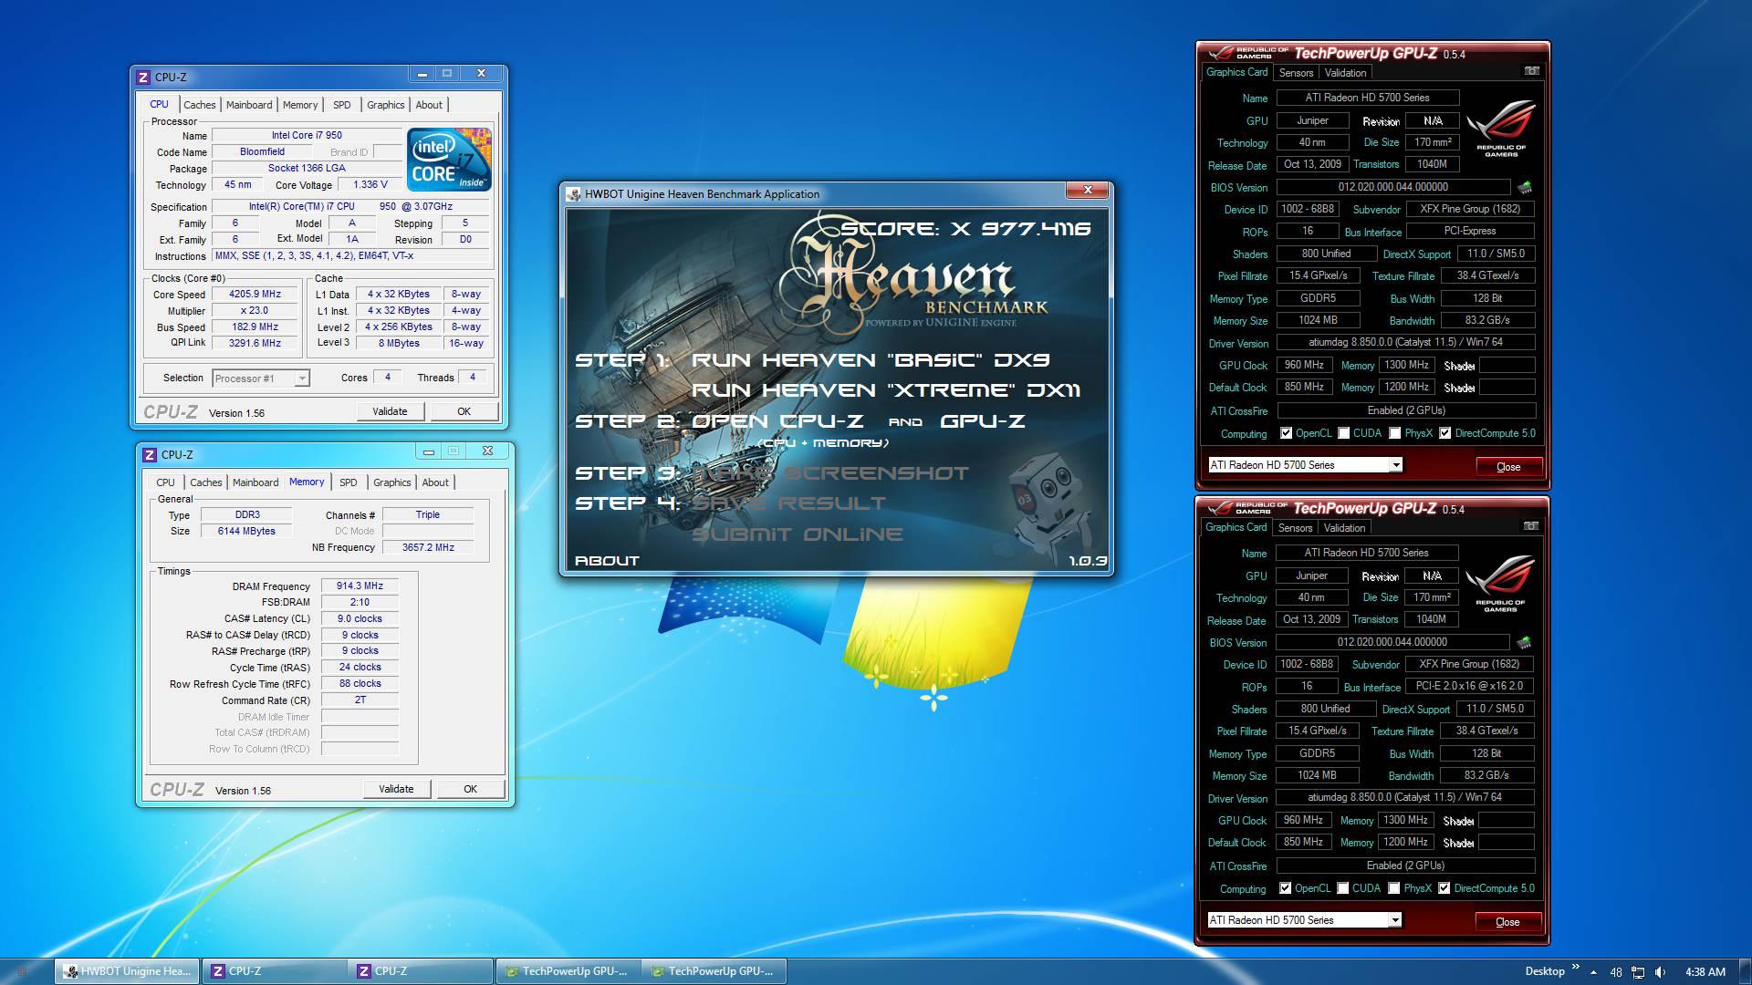The image size is (1752, 985).
Task: Open the network tray icon
Action: pos(1638,972)
